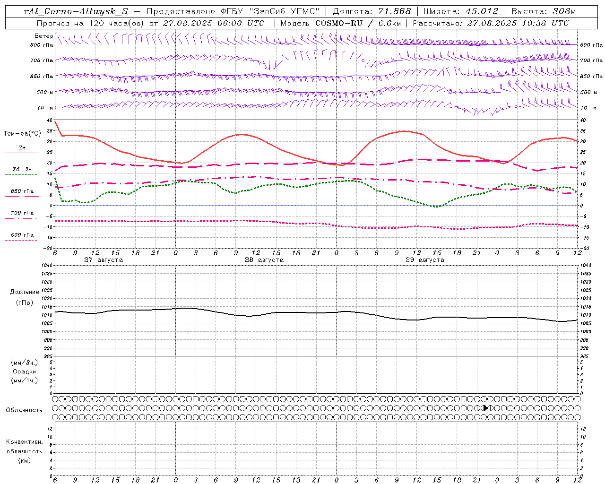Click the solid line sample under 2м legend
Viewport: 605px width, 484px height.
(x=22, y=153)
